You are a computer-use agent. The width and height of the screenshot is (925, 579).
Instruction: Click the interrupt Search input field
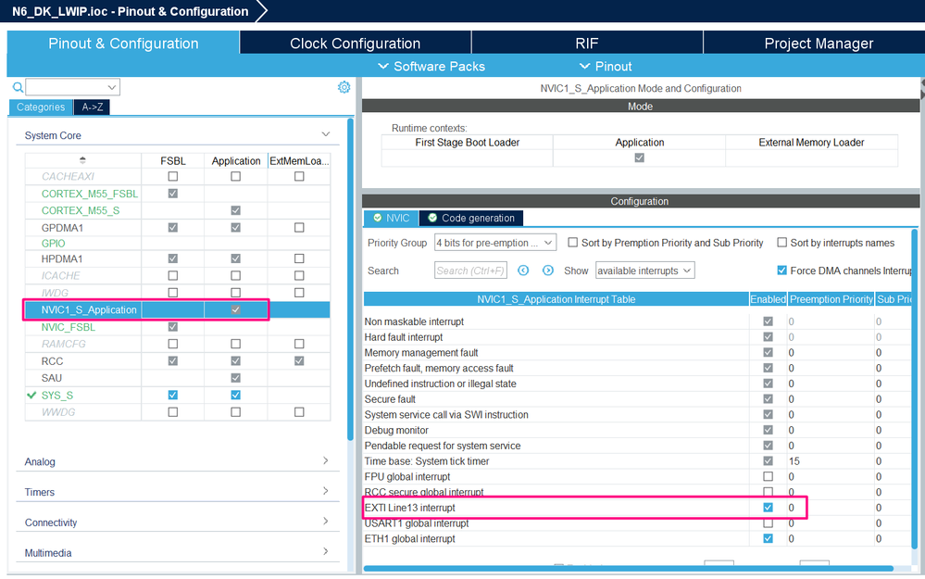click(470, 271)
